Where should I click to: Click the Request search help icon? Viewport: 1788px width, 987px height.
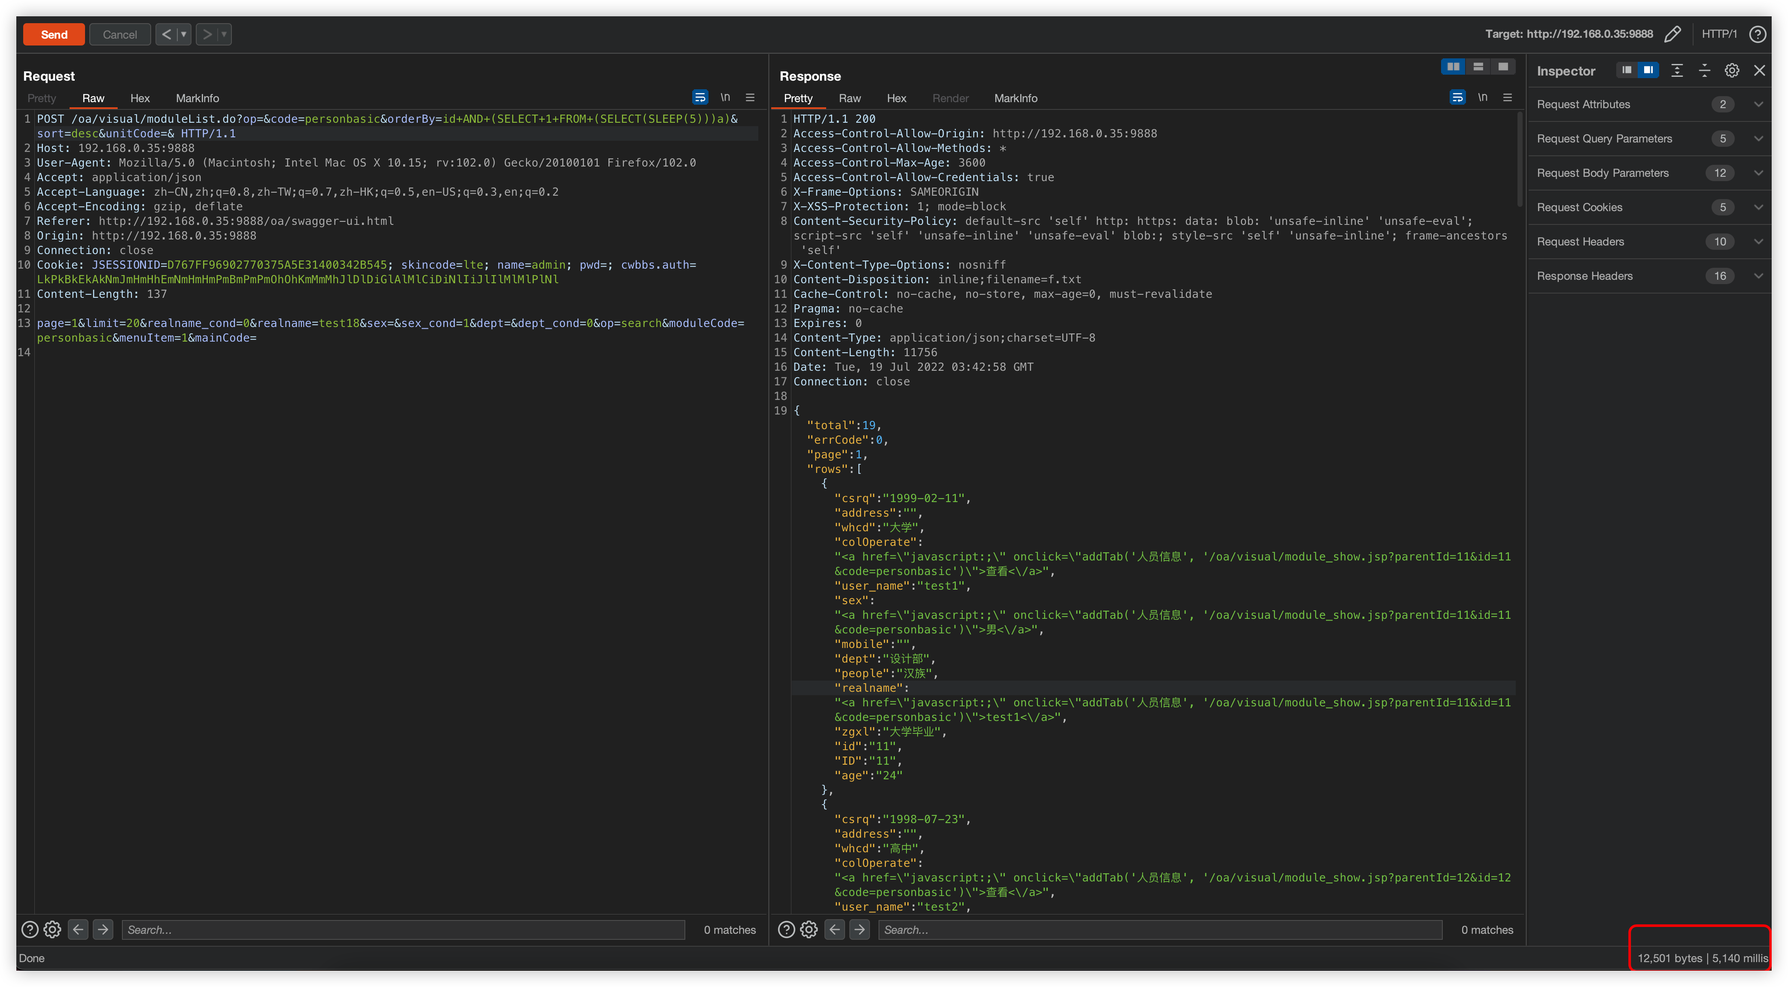tap(30, 929)
